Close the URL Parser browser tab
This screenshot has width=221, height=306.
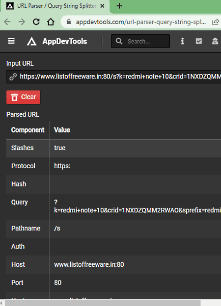pos(102,6)
